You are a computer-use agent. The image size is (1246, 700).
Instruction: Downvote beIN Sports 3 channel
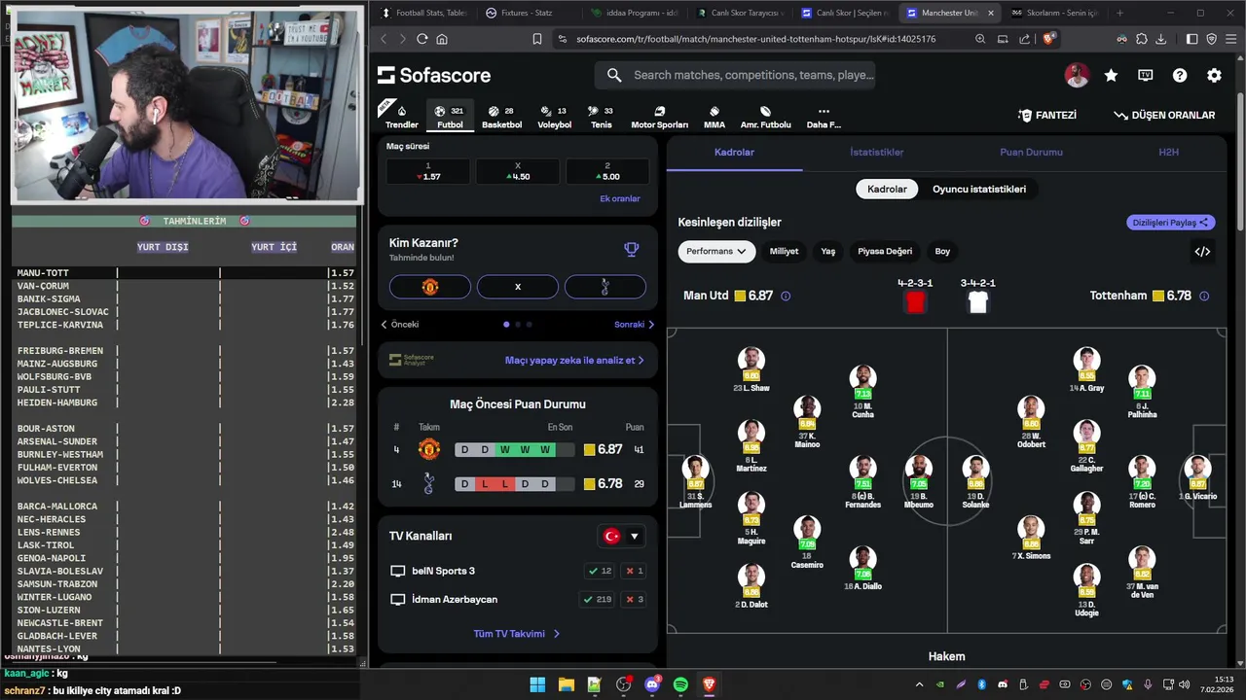coord(635,571)
